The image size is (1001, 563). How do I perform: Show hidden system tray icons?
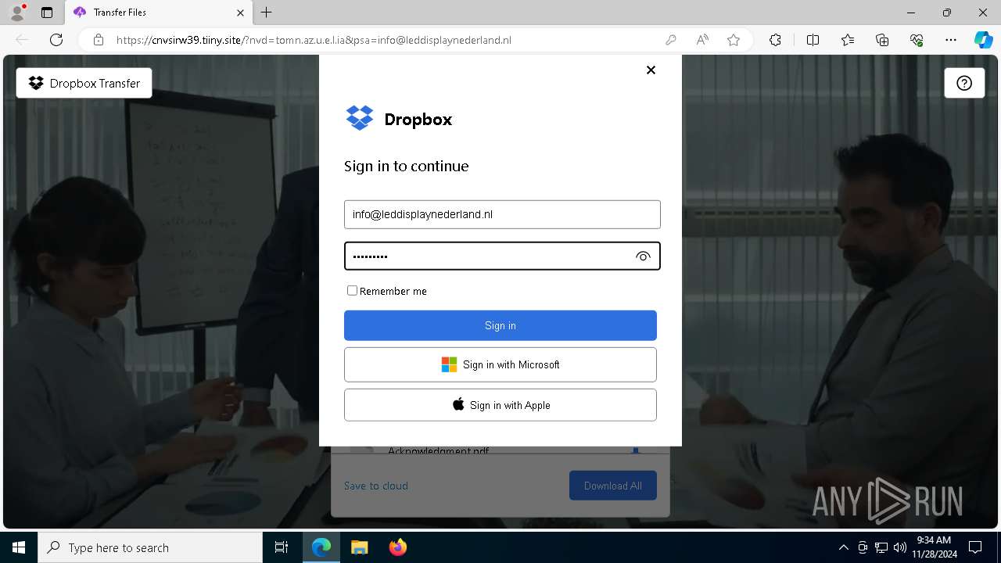click(843, 547)
